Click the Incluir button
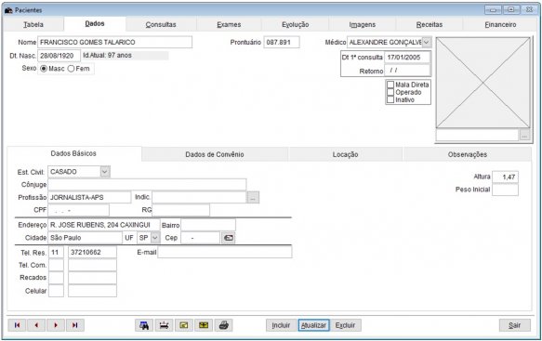The height and width of the screenshot is (341, 542). [x=281, y=325]
